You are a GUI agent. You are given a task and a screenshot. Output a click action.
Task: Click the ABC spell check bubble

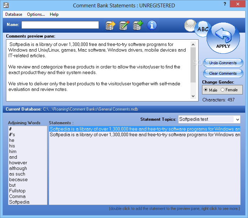pos(202,29)
